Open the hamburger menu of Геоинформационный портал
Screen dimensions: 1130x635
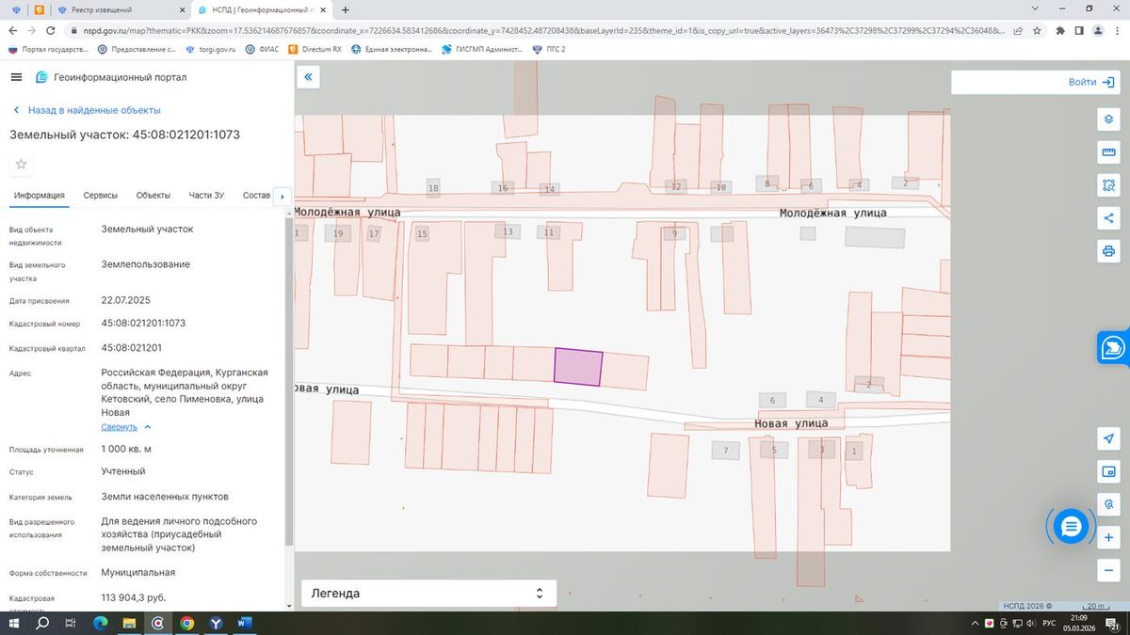point(16,77)
